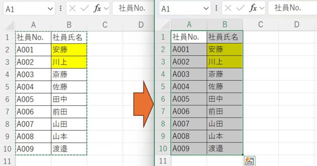The width and height of the screenshot is (317, 166).
Task: Click cell A002 in right window
Action: pyautogui.click(x=189, y=62)
